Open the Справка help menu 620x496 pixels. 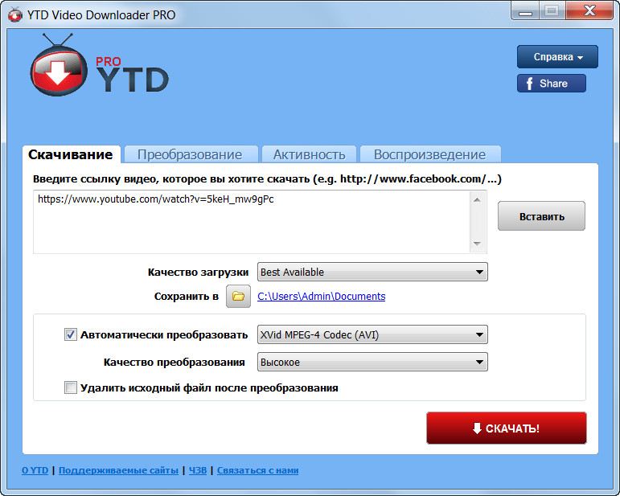[557, 57]
